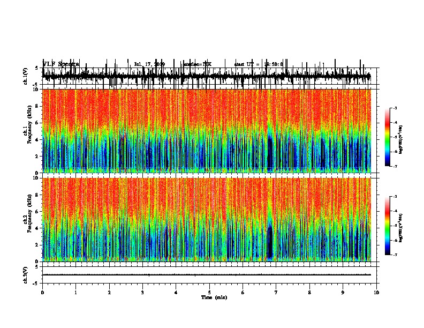Click the time axis tick label '3'
This screenshot has height=328, width=424.
click(142, 292)
